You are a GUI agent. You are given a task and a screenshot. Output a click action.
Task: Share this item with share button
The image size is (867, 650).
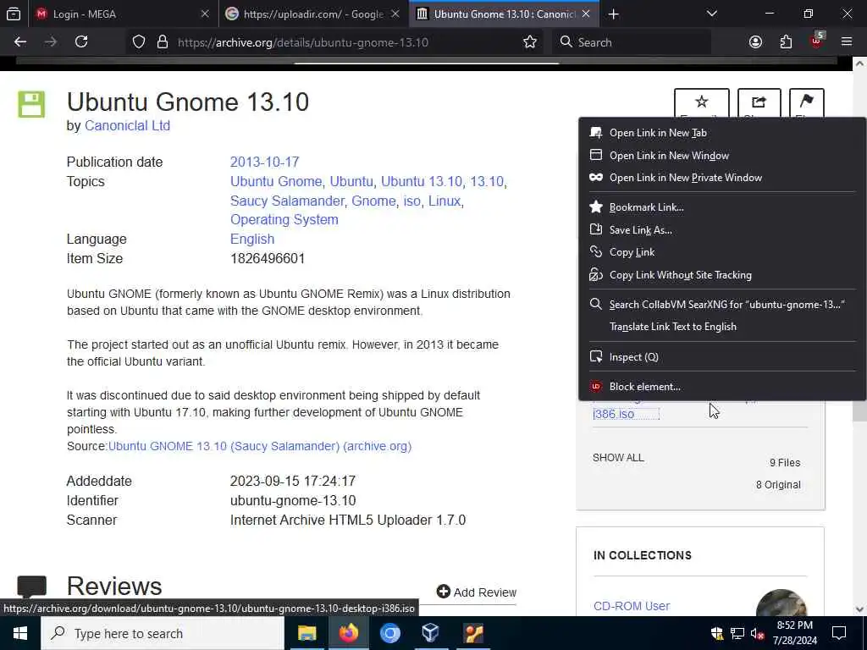[x=759, y=103]
